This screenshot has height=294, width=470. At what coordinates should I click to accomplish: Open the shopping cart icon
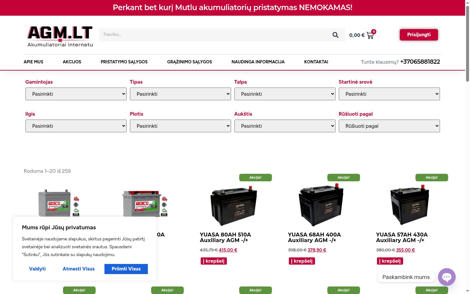coord(370,35)
